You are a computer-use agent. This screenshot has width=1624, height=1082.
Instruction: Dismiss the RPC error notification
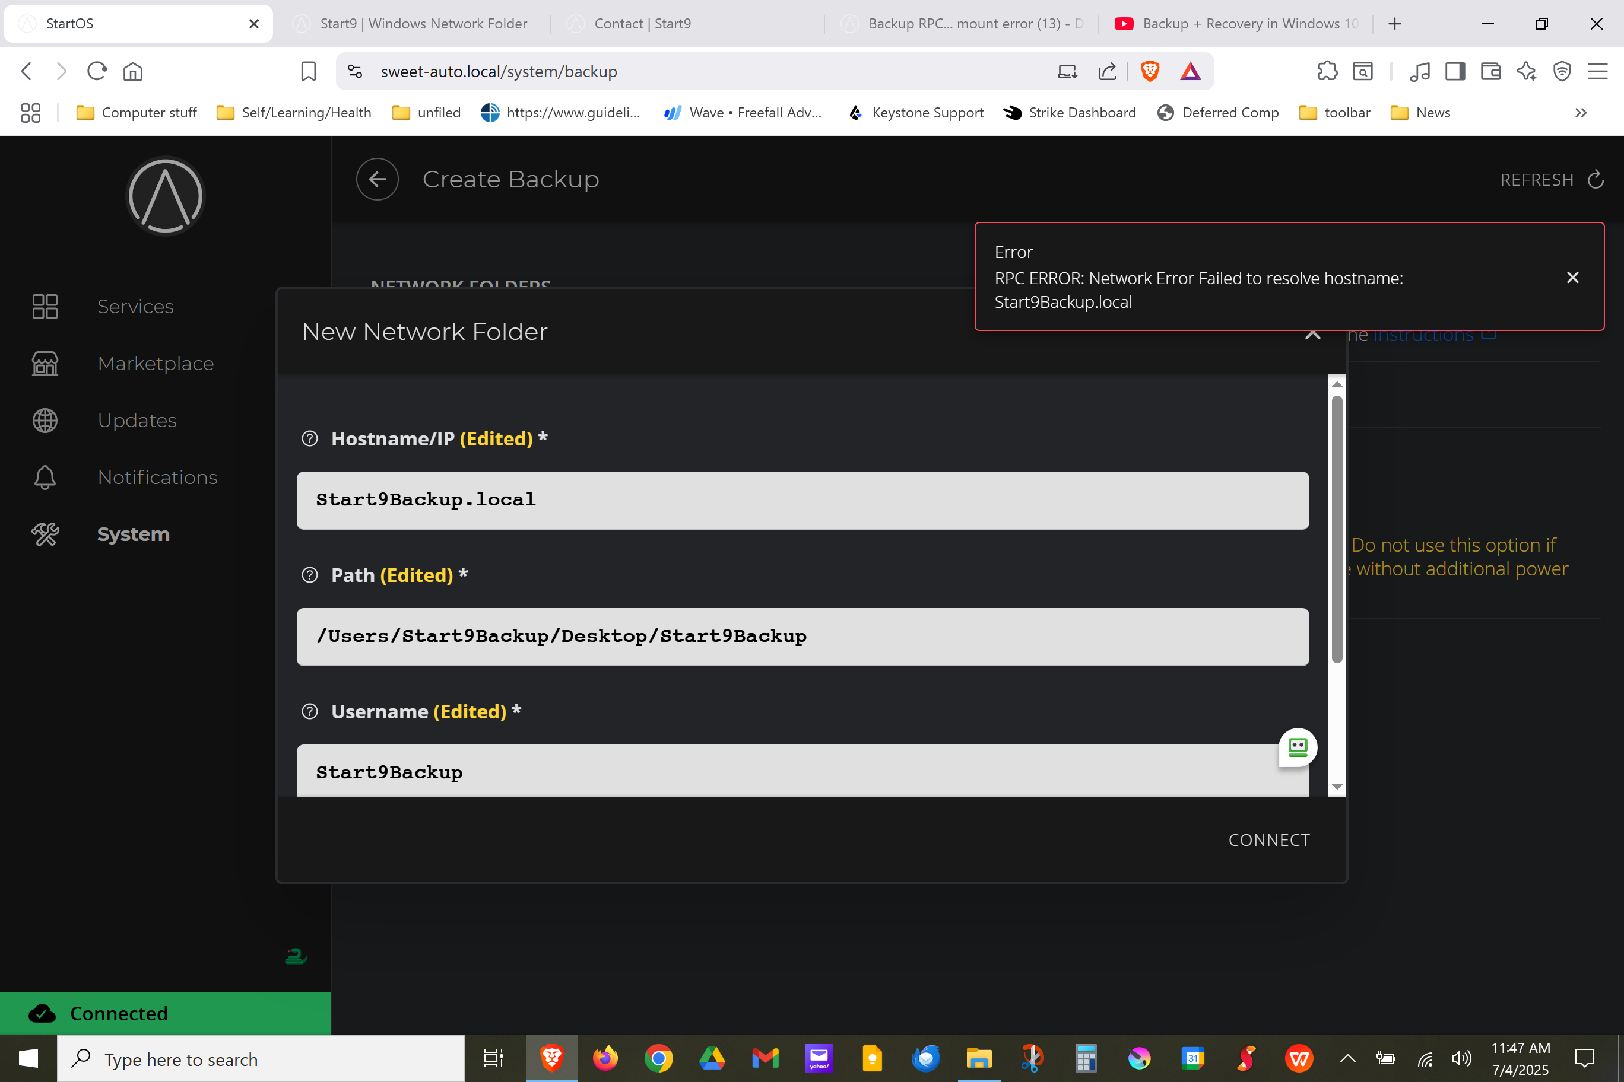tap(1572, 278)
